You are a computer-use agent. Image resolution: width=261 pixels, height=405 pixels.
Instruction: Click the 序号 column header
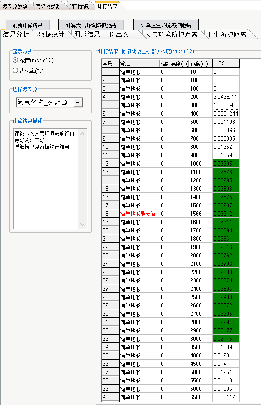(x=110, y=63)
